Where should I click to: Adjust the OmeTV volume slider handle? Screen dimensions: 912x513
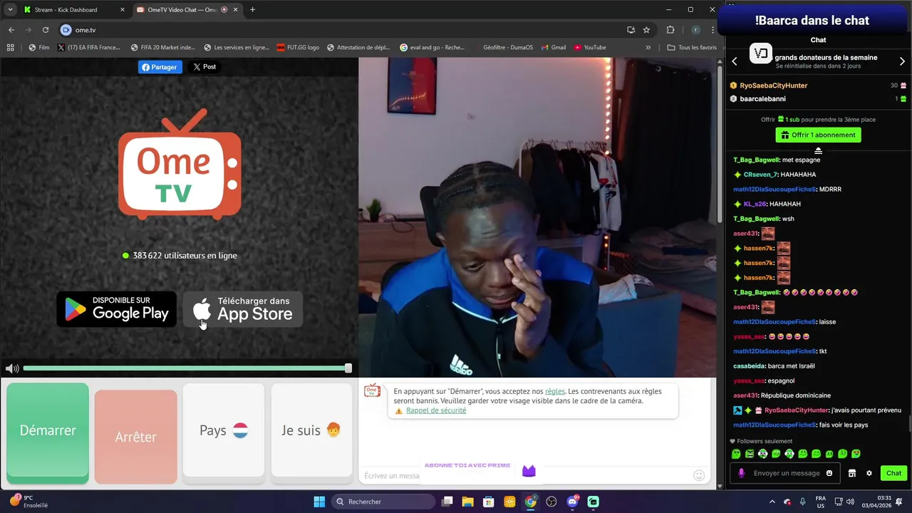click(348, 368)
